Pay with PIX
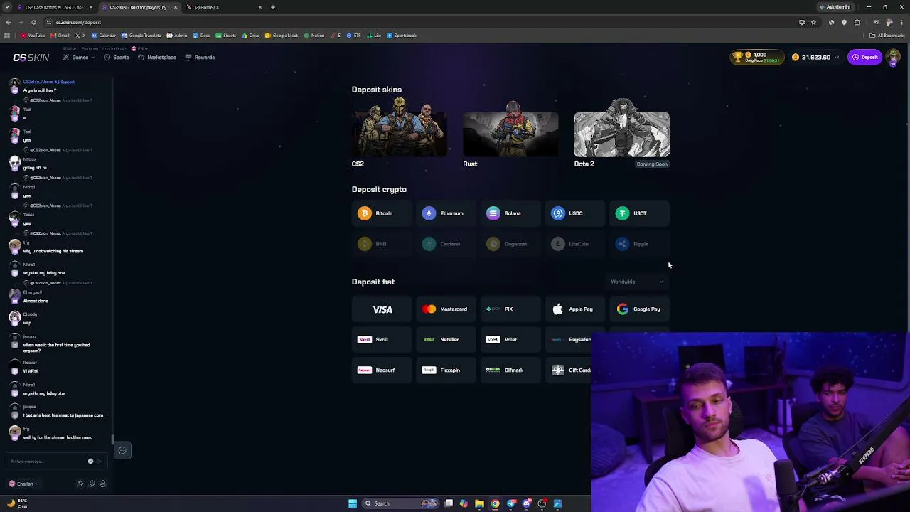This screenshot has height=512, width=910. point(510,309)
